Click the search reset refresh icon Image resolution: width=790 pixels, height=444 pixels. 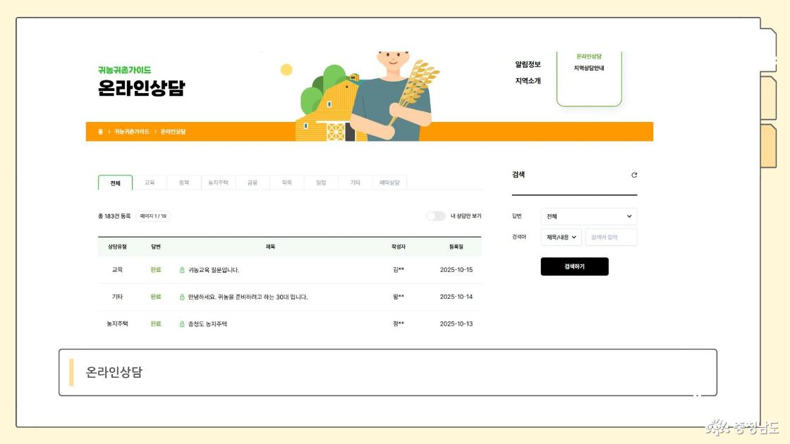click(634, 175)
